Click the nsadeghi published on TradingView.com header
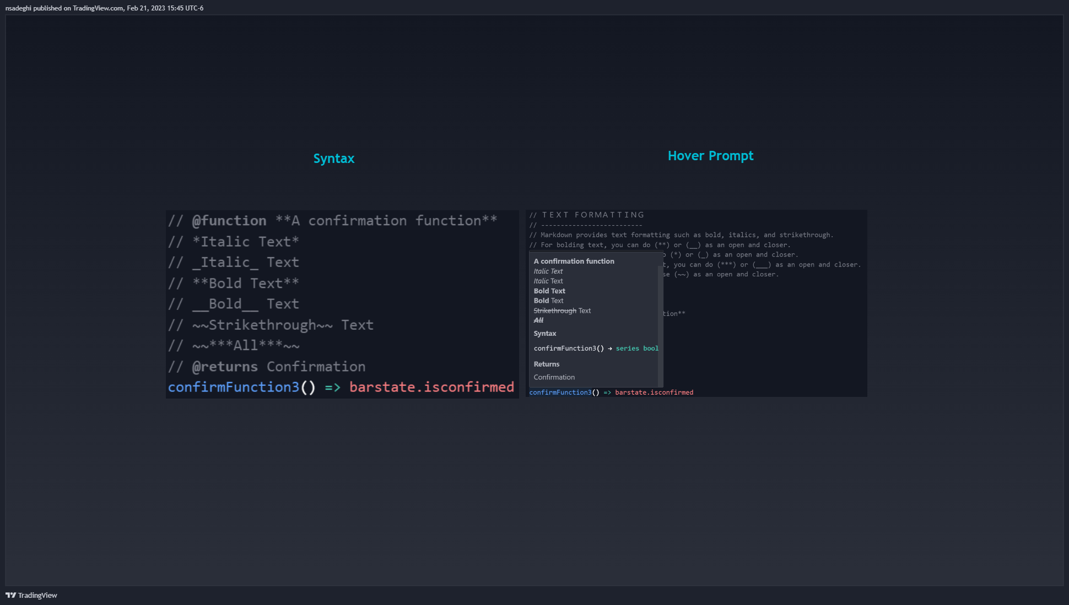This screenshot has width=1069, height=605. [104, 8]
